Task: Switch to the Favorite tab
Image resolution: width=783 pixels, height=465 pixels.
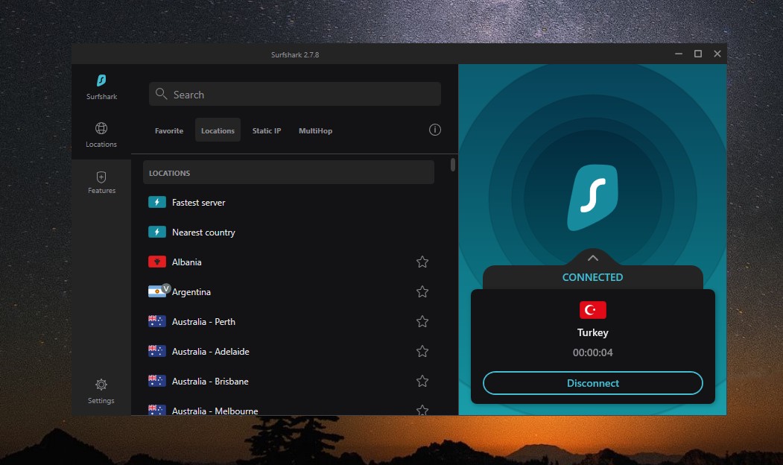Action: [x=169, y=130]
